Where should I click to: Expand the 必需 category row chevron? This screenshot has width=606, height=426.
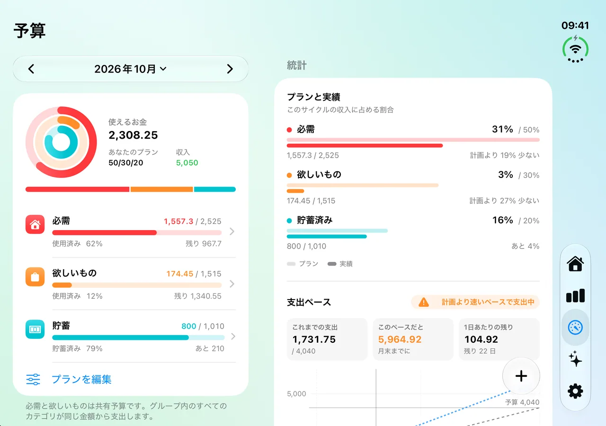tap(232, 231)
